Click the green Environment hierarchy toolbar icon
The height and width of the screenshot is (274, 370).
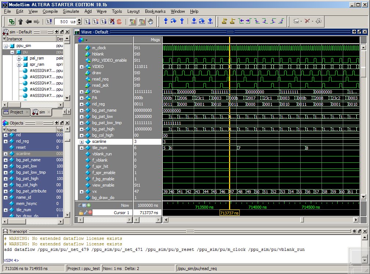click(12, 22)
